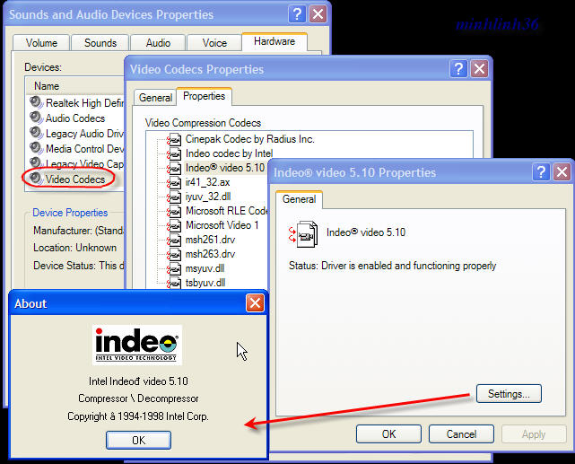
Task: Click the disabled Apply button
Action: 534,434
